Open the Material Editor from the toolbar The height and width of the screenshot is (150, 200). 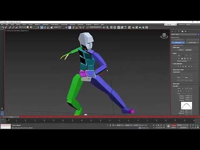(x=129, y=27)
